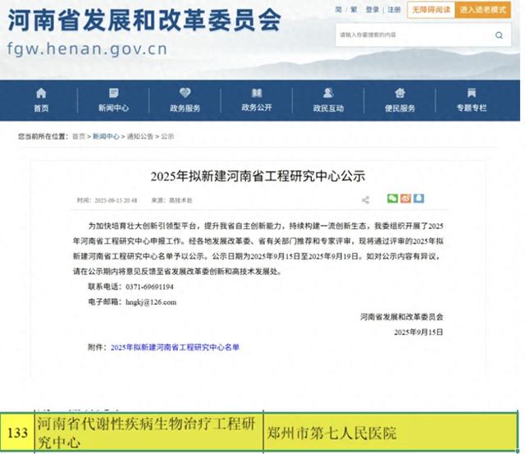Click the 进入适老模式 button

point(482,10)
